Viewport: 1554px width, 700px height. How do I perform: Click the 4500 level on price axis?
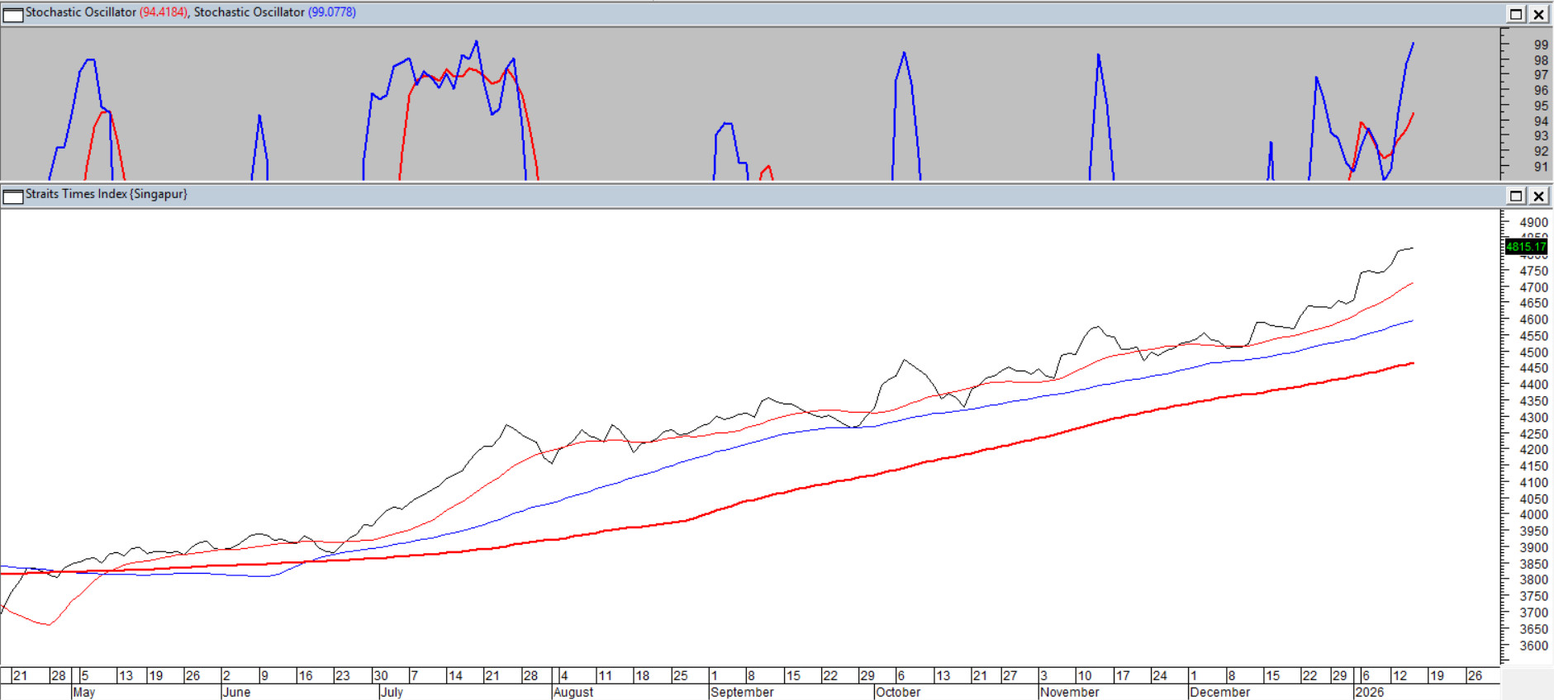pyautogui.click(x=1533, y=352)
